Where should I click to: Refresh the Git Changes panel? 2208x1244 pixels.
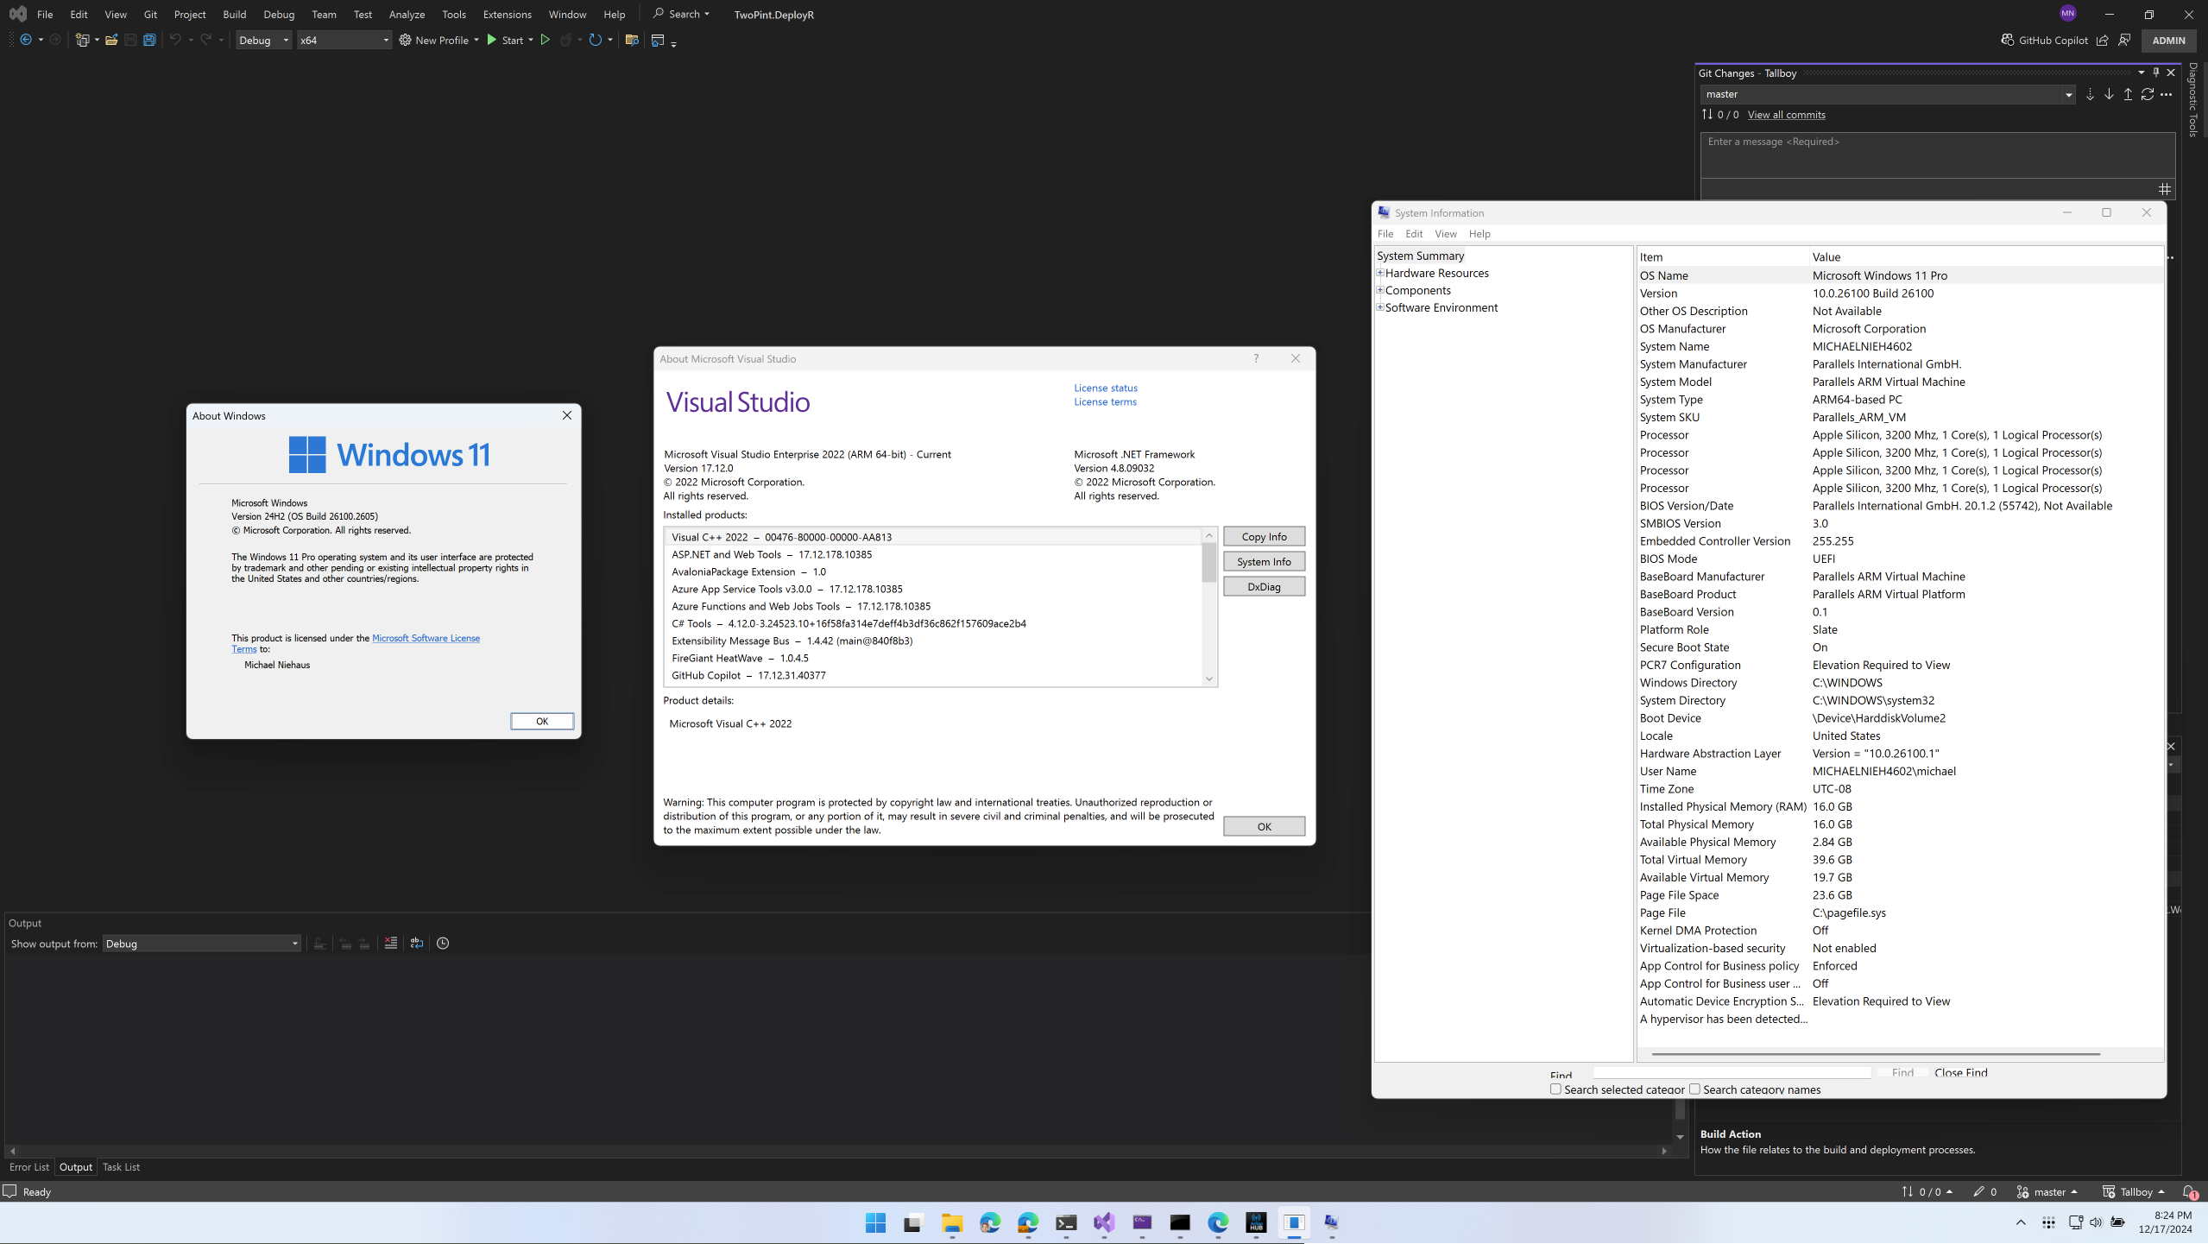[x=2147, y=94]
